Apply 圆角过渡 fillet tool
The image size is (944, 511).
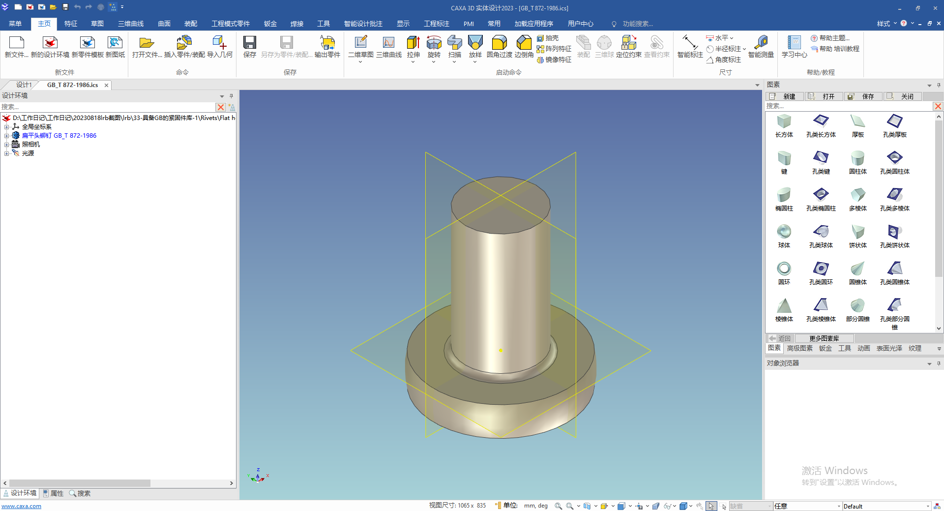(x=499, y=47)
